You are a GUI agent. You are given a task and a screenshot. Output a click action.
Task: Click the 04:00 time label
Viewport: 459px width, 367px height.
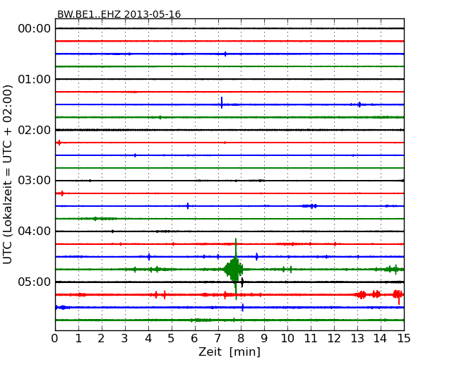coord(35,231)
